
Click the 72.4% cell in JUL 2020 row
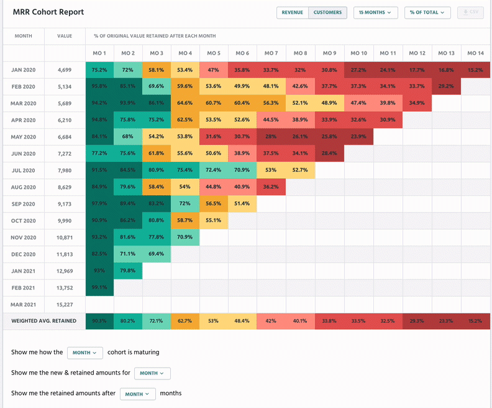tap(214, 171)
